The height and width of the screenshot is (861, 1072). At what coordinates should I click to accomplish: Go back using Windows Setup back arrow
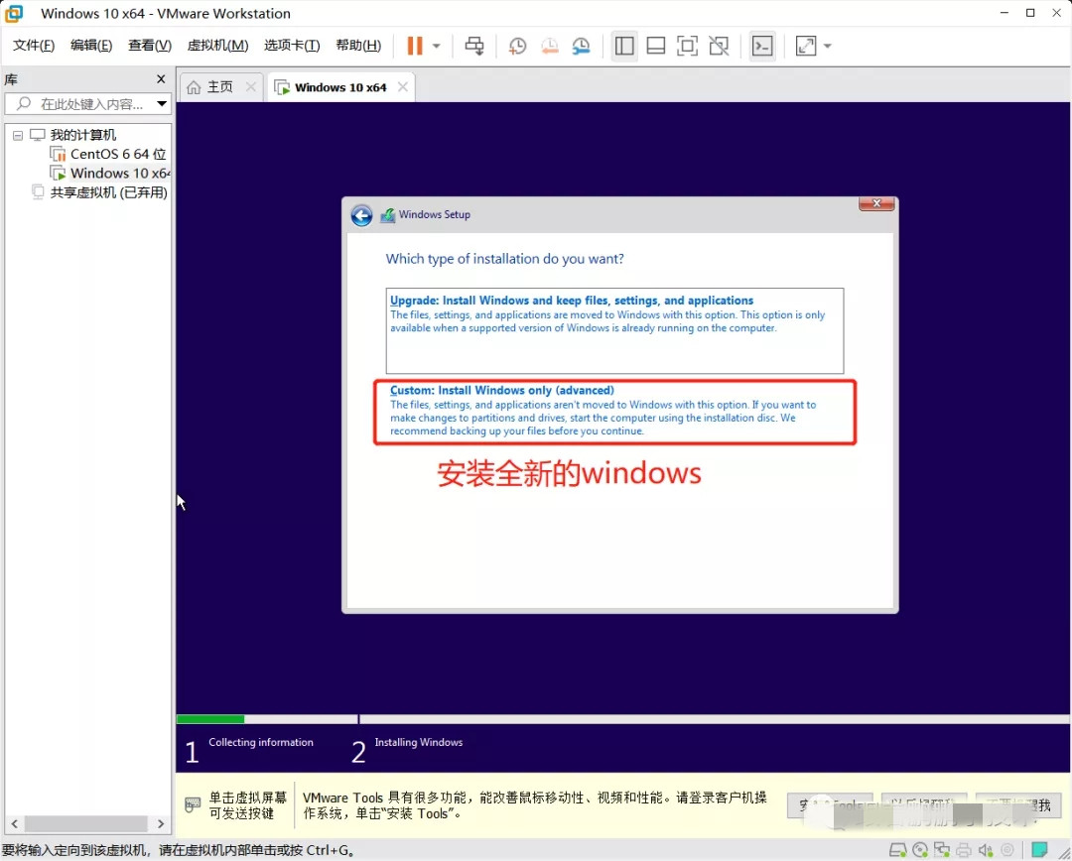[361, 215]
